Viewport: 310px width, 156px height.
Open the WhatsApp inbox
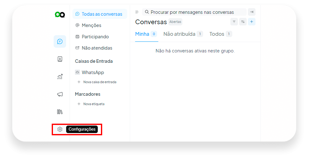point(90,73)
